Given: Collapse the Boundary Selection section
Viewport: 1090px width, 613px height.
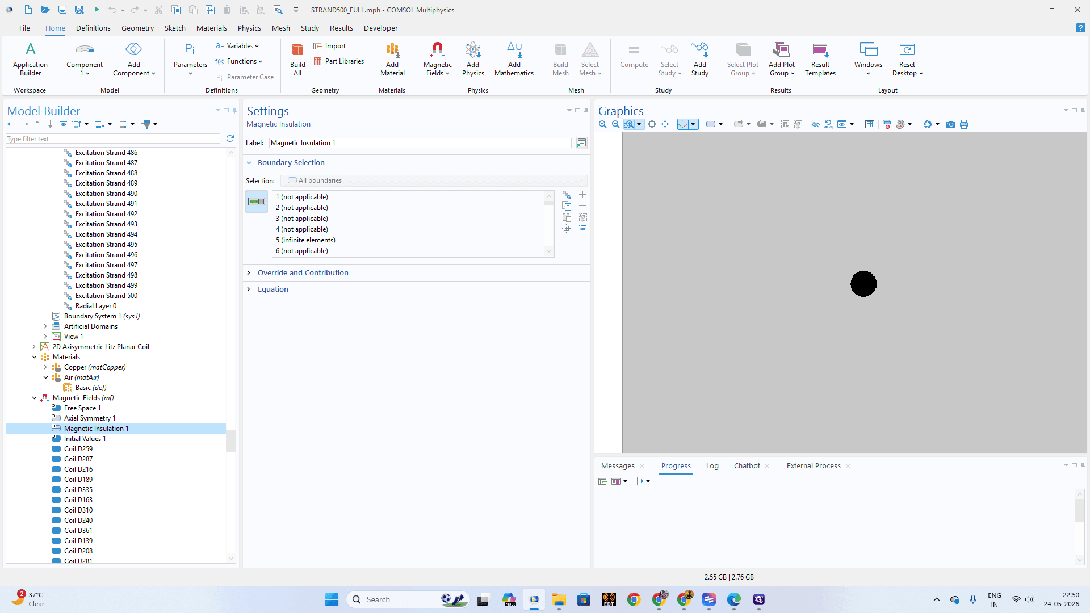Looking at the screenshot, I should pos(249,163).
